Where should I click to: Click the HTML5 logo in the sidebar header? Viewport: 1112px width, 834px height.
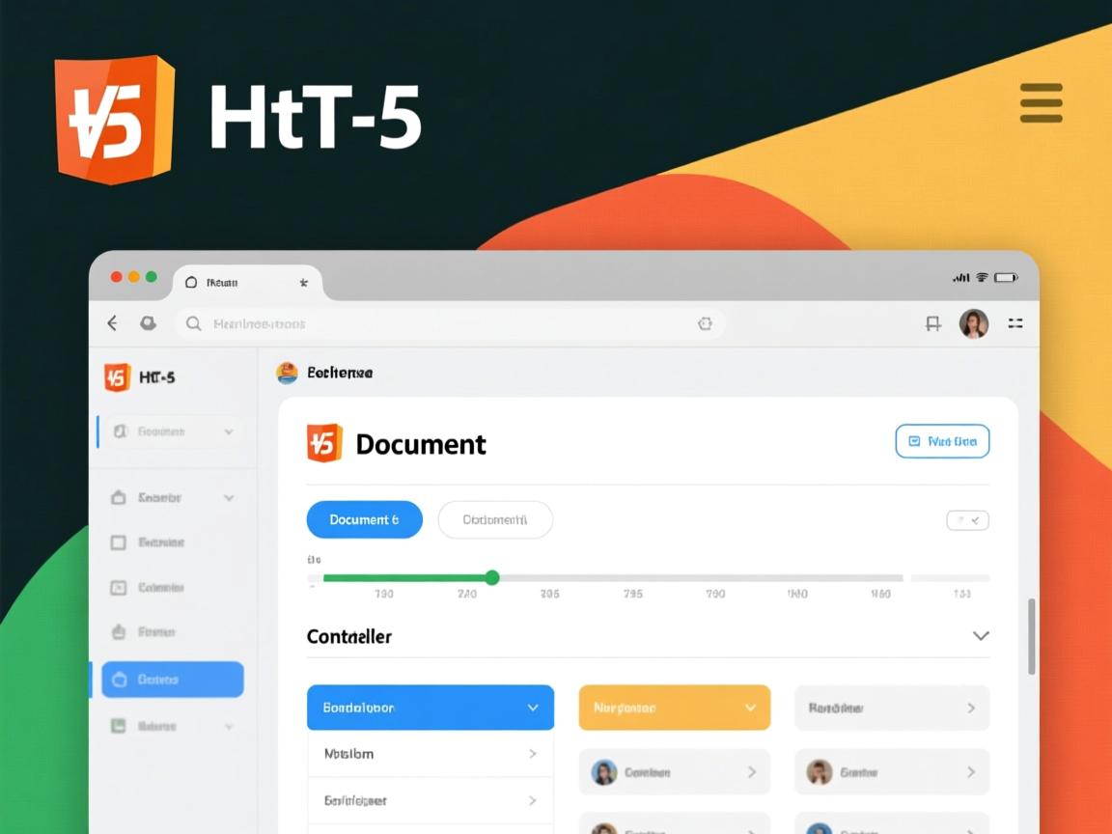[x=118, y=377]
